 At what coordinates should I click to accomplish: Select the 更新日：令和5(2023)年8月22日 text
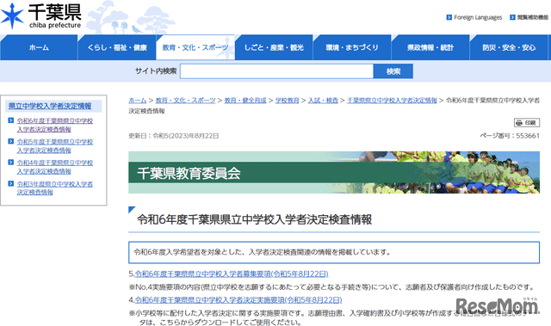[x=174, y=136]
